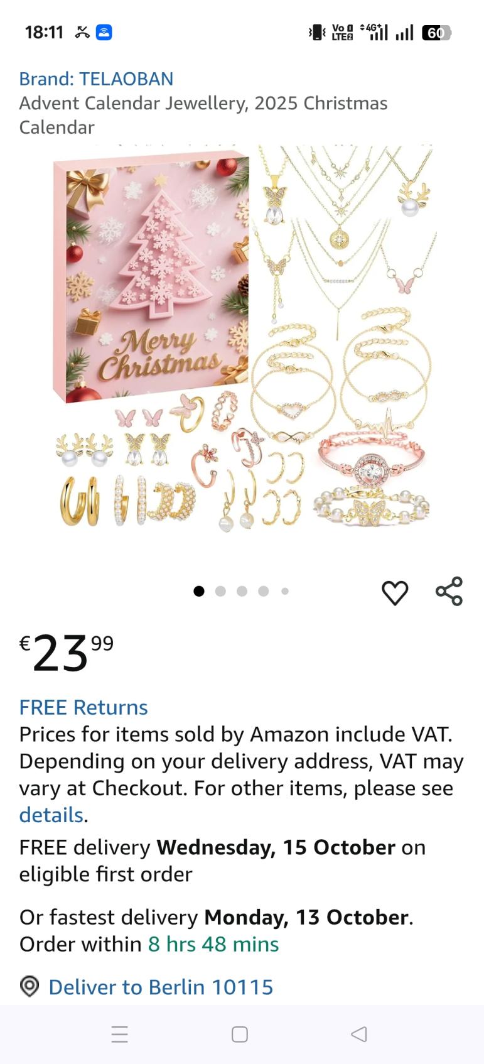Tap the €23.99 price
Viewport: 484px width, 1064px height.
(67, 653)
